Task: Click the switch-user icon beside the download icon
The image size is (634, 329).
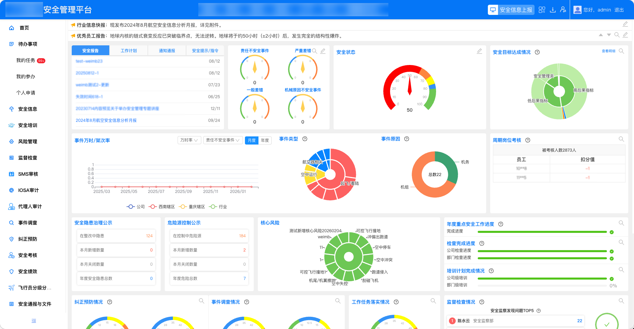Action: [x=563, y=10]
